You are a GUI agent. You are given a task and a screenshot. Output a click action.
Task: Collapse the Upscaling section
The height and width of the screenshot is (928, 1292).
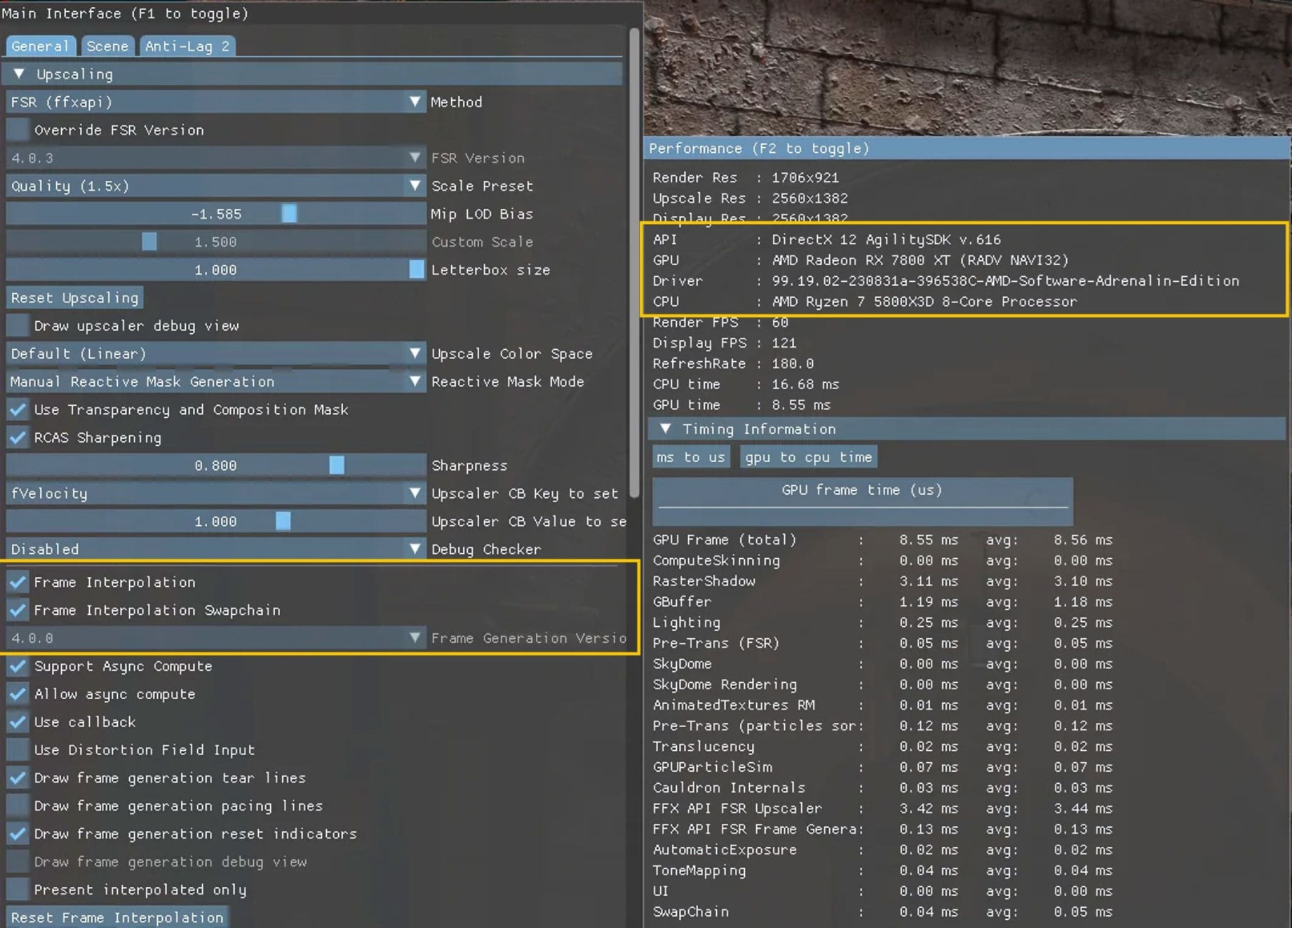tap(19, 74)
